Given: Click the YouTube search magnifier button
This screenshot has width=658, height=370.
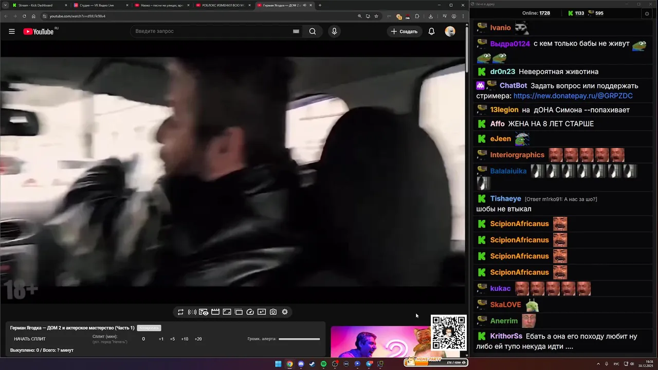Looking at the screenshot, I should 313,31.
